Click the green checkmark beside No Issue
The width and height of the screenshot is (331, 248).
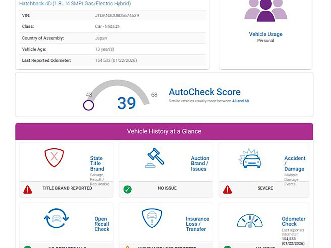[127, 189]
